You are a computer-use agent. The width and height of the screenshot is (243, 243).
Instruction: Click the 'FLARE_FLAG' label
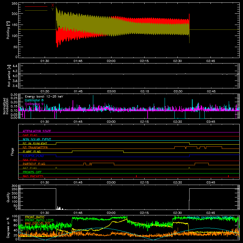point(32,152)
